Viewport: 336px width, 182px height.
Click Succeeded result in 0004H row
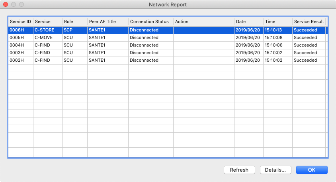click(305, 45)
